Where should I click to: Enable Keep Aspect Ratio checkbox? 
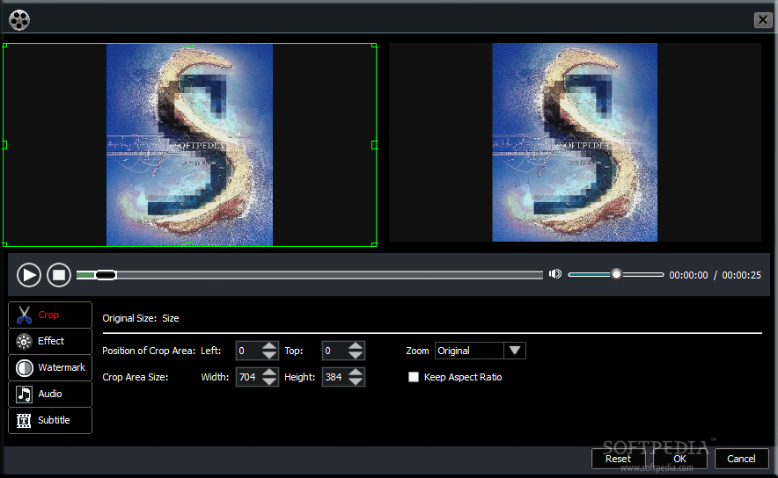(414, 377)
